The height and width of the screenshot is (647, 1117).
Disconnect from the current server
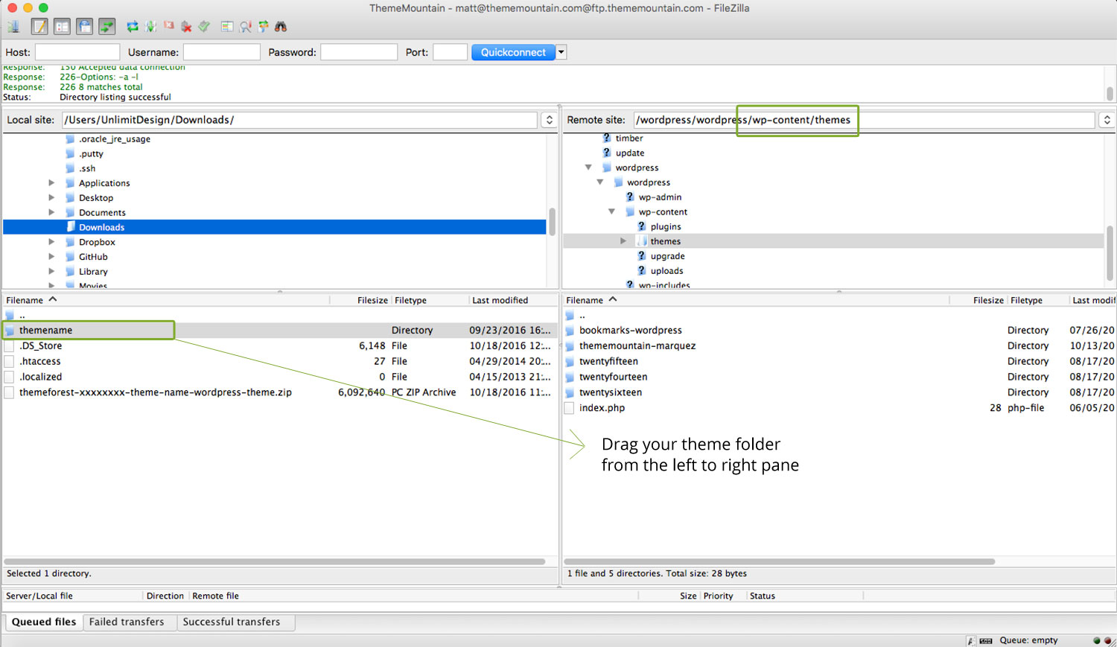click(186, 27)
